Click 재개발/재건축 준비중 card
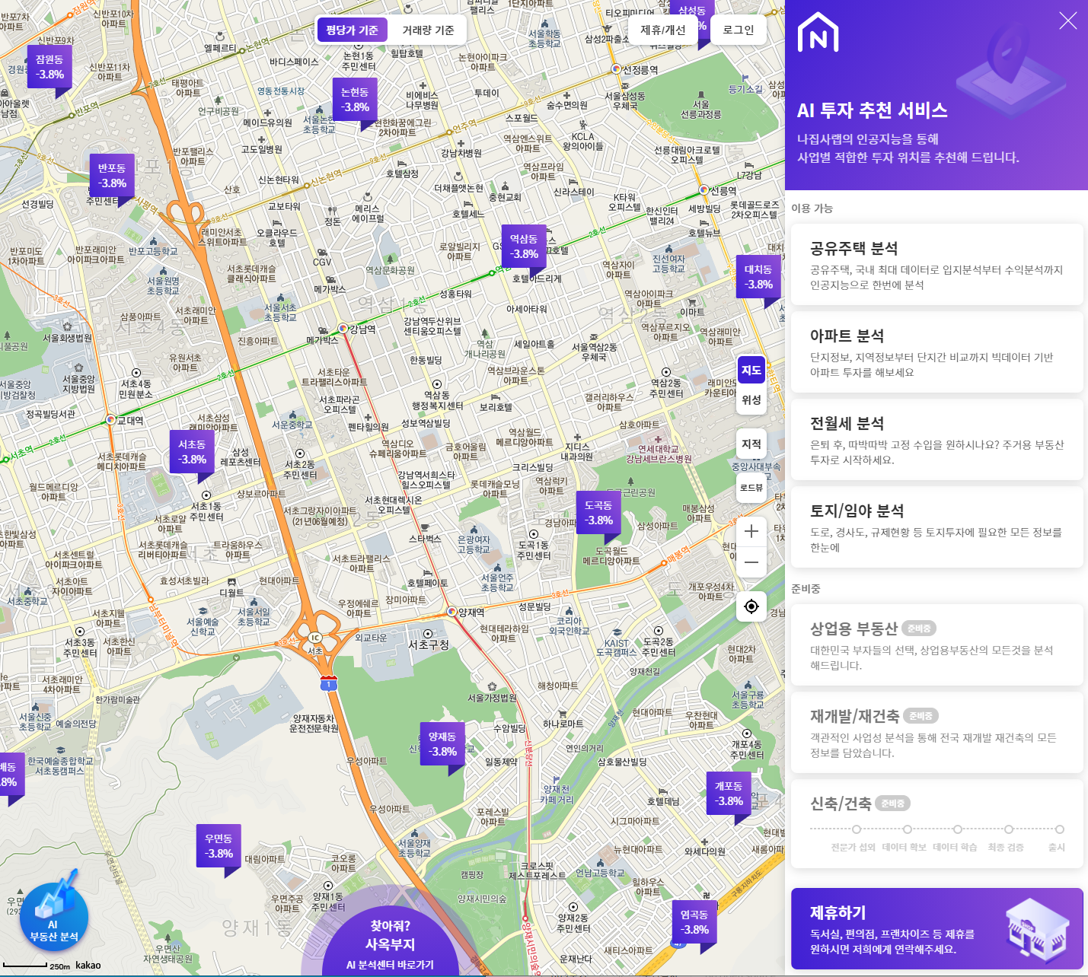 coord(936,732)
